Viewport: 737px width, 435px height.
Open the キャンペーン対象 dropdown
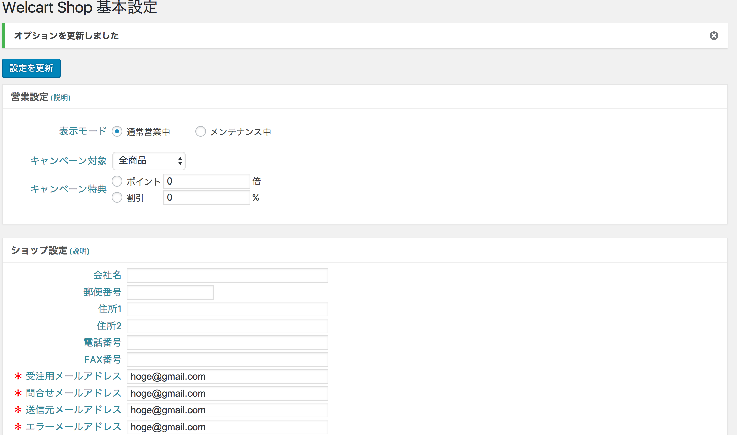click(x=149, y=161)
